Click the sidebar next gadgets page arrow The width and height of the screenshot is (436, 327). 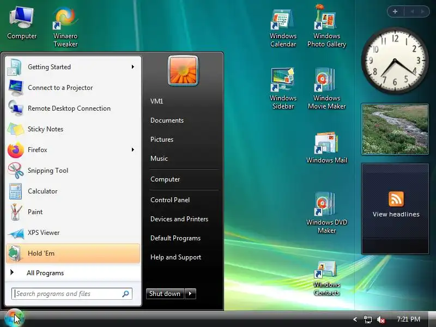click(x=422, y=11)
